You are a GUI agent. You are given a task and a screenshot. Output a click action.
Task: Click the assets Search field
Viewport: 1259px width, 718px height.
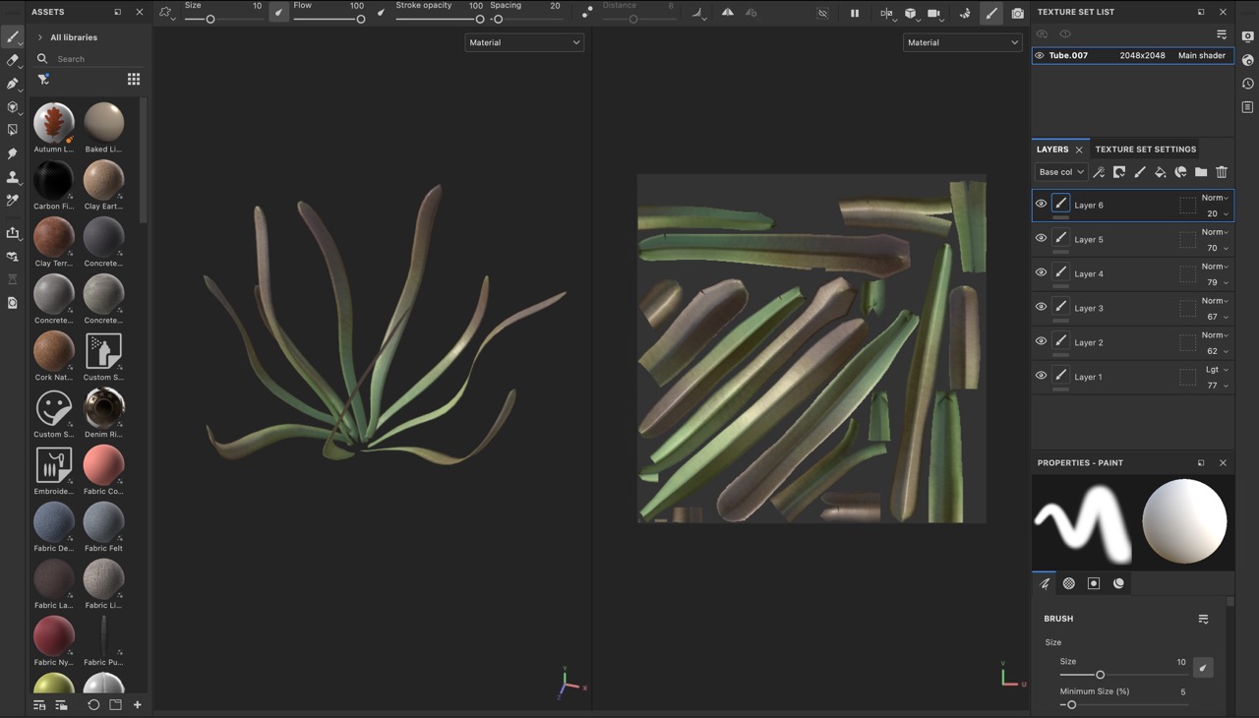pyautogui.click(x=89, y=59)
